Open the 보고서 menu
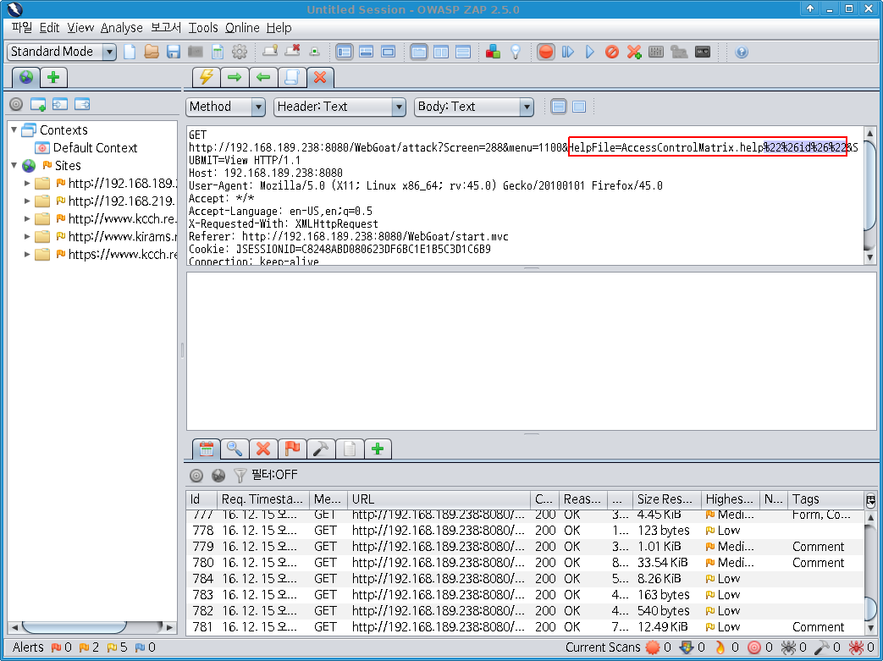The width and height of the screenshot is (883, 661). coord(166,27)
